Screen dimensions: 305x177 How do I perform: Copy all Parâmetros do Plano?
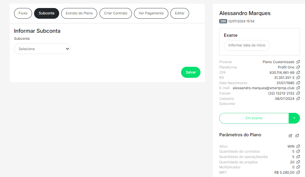297,136
